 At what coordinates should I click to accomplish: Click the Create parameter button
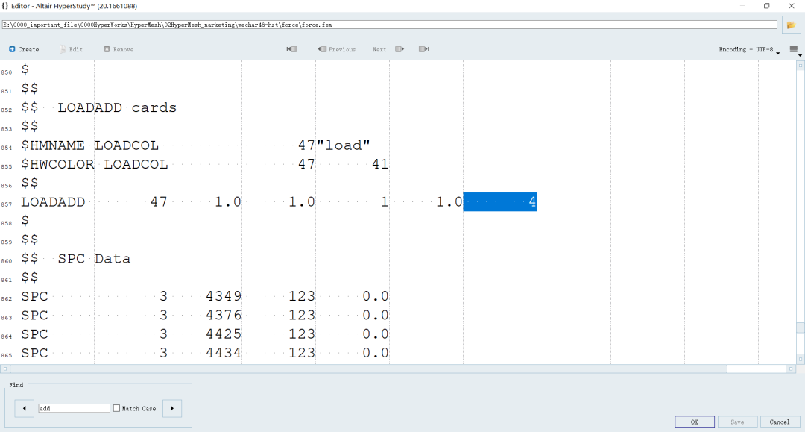click(x=24, y=49)
